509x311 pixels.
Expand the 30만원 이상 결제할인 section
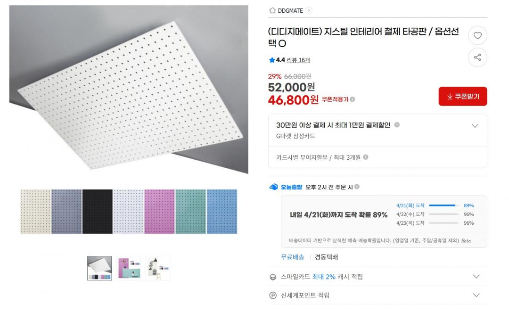coord(475,125)
